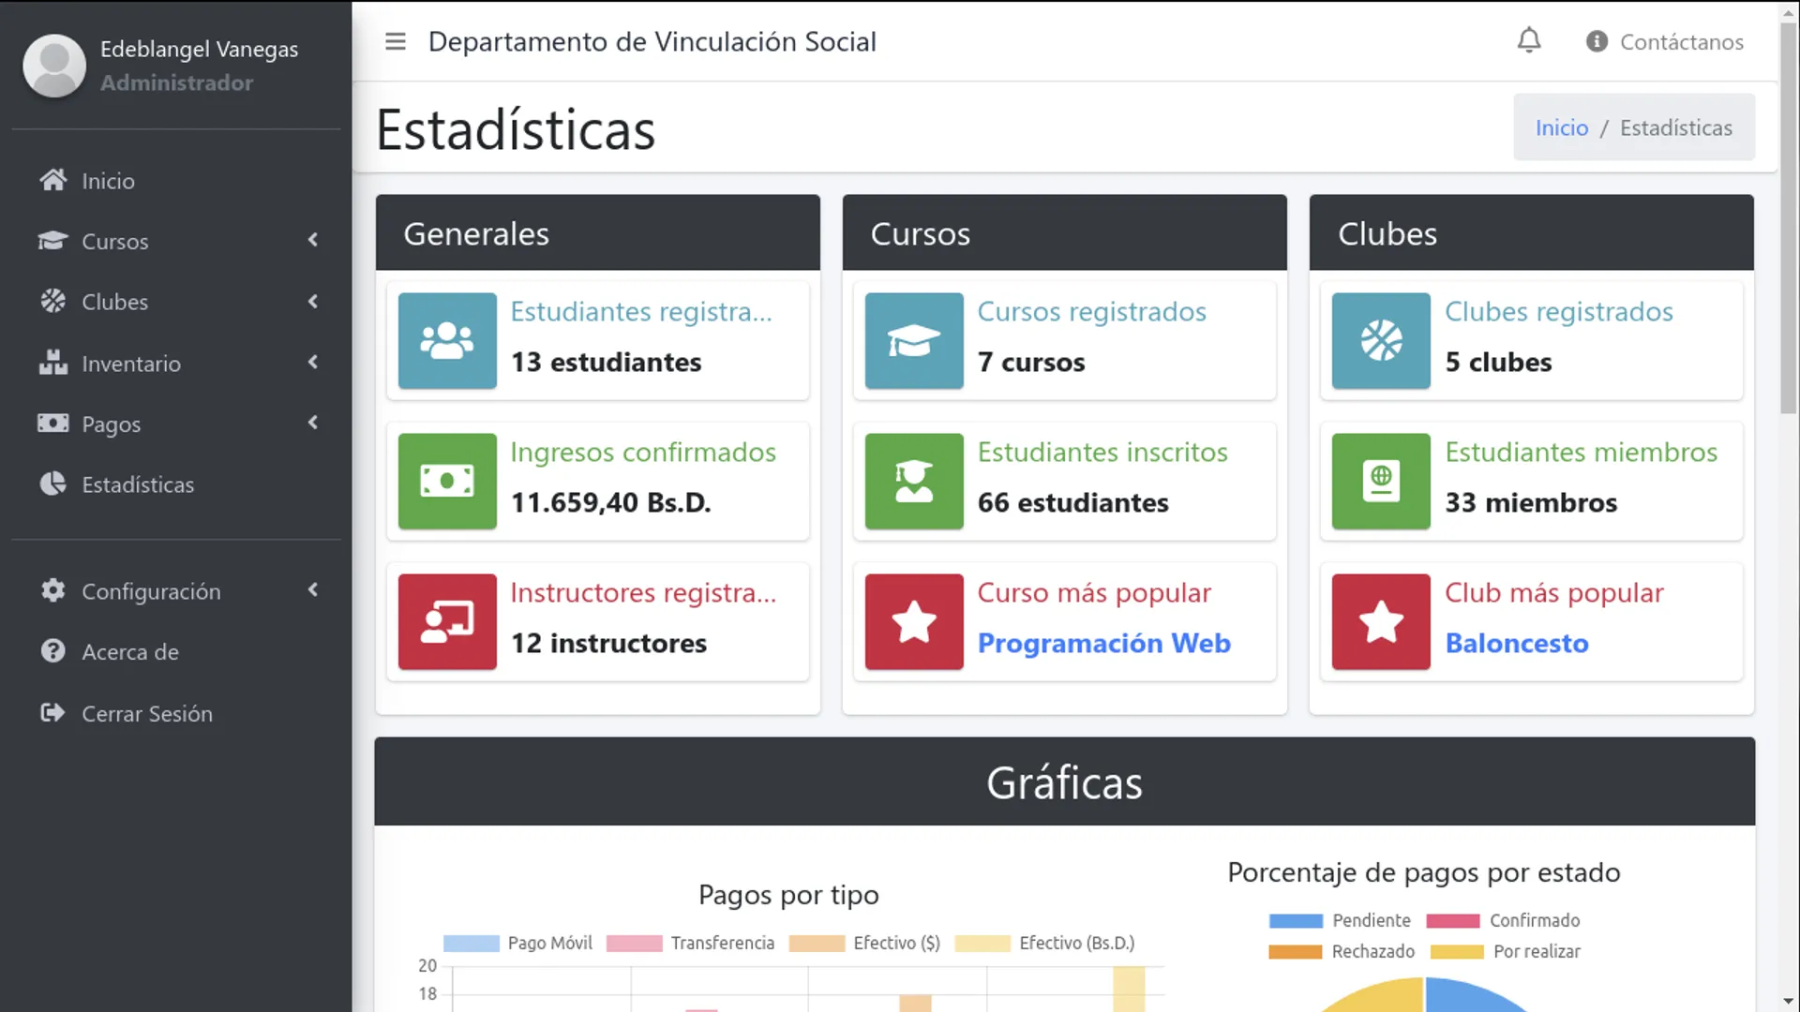Screen dimensions: 1800x1012
Task: Click the Ingresos confirmados money icon tile
Action: tap(447, 482)
